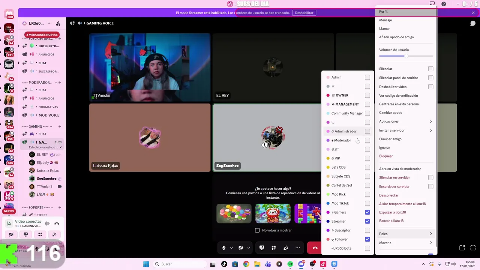The height and width of the screenshot is (270, 480).
Task: Tick the No volver a mostrar checkbox
Action: pos(257,230)
